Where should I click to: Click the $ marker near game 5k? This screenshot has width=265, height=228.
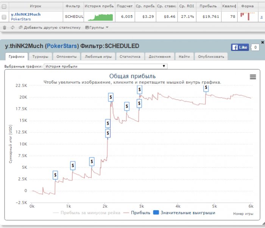point(206,88)
